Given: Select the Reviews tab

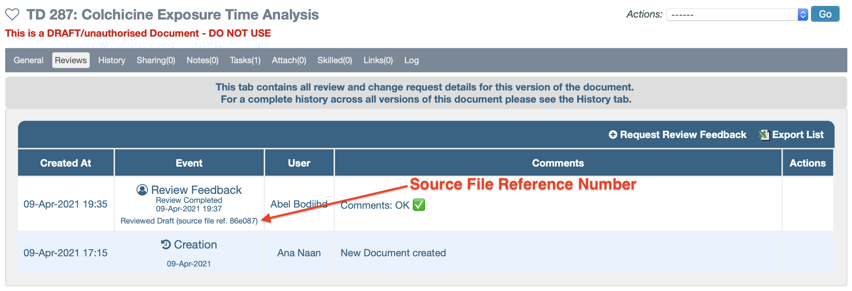Looking at the screenshot, I should click(x=71, y=60).
